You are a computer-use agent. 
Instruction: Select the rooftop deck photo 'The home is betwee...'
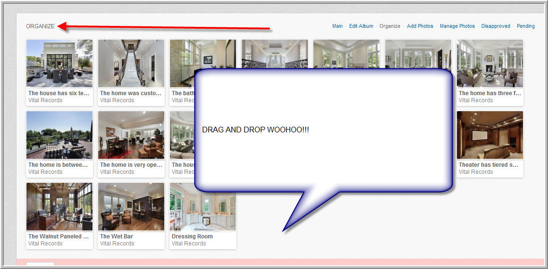pyautogui.click(x=59, y=135)
